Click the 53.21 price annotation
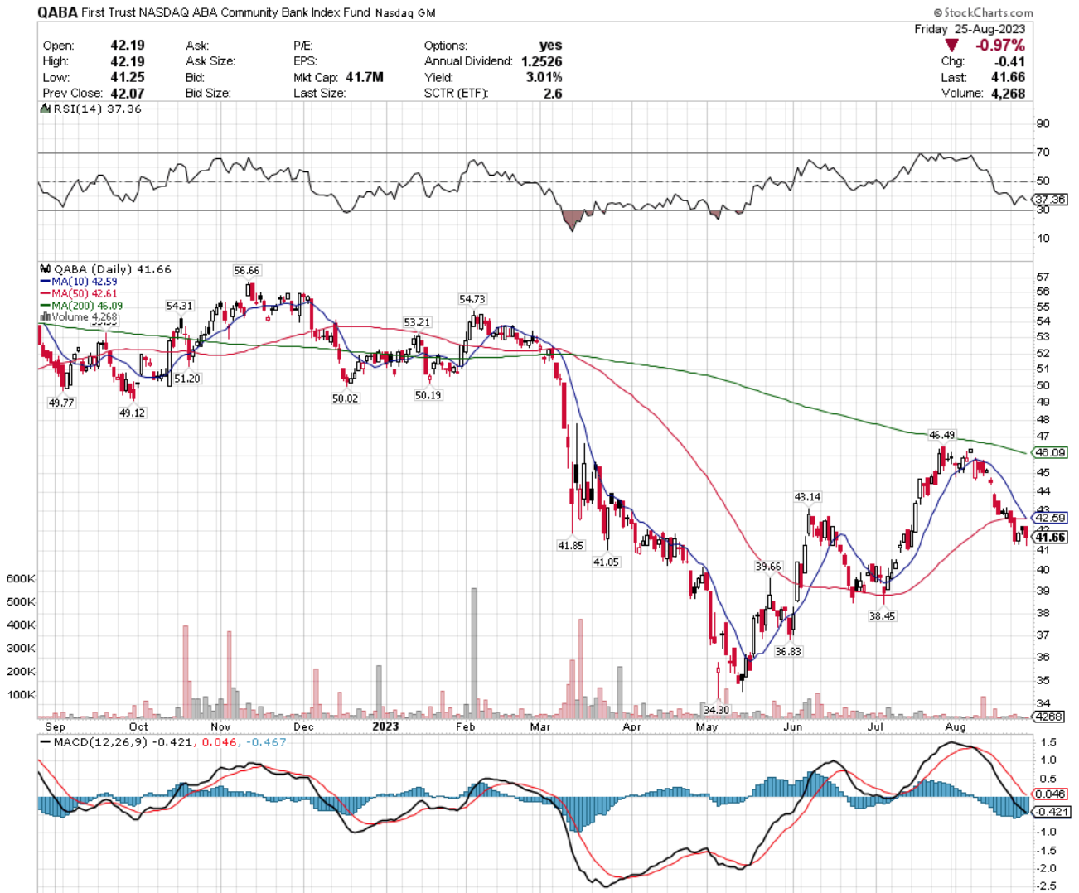Viewport: 1079px width, 893px height. (x=417, y=322)
